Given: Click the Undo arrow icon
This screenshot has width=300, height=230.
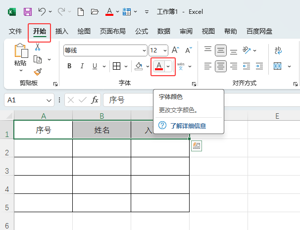Looking at the screenshot, I should point(42,12).
